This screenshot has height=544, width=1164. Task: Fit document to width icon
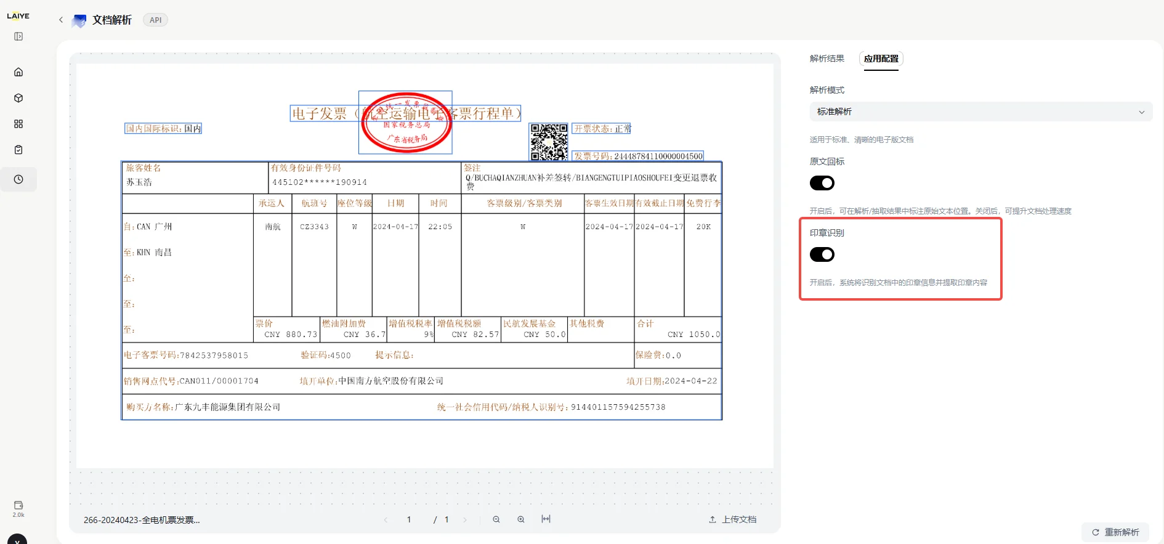[x=546, y=519]
